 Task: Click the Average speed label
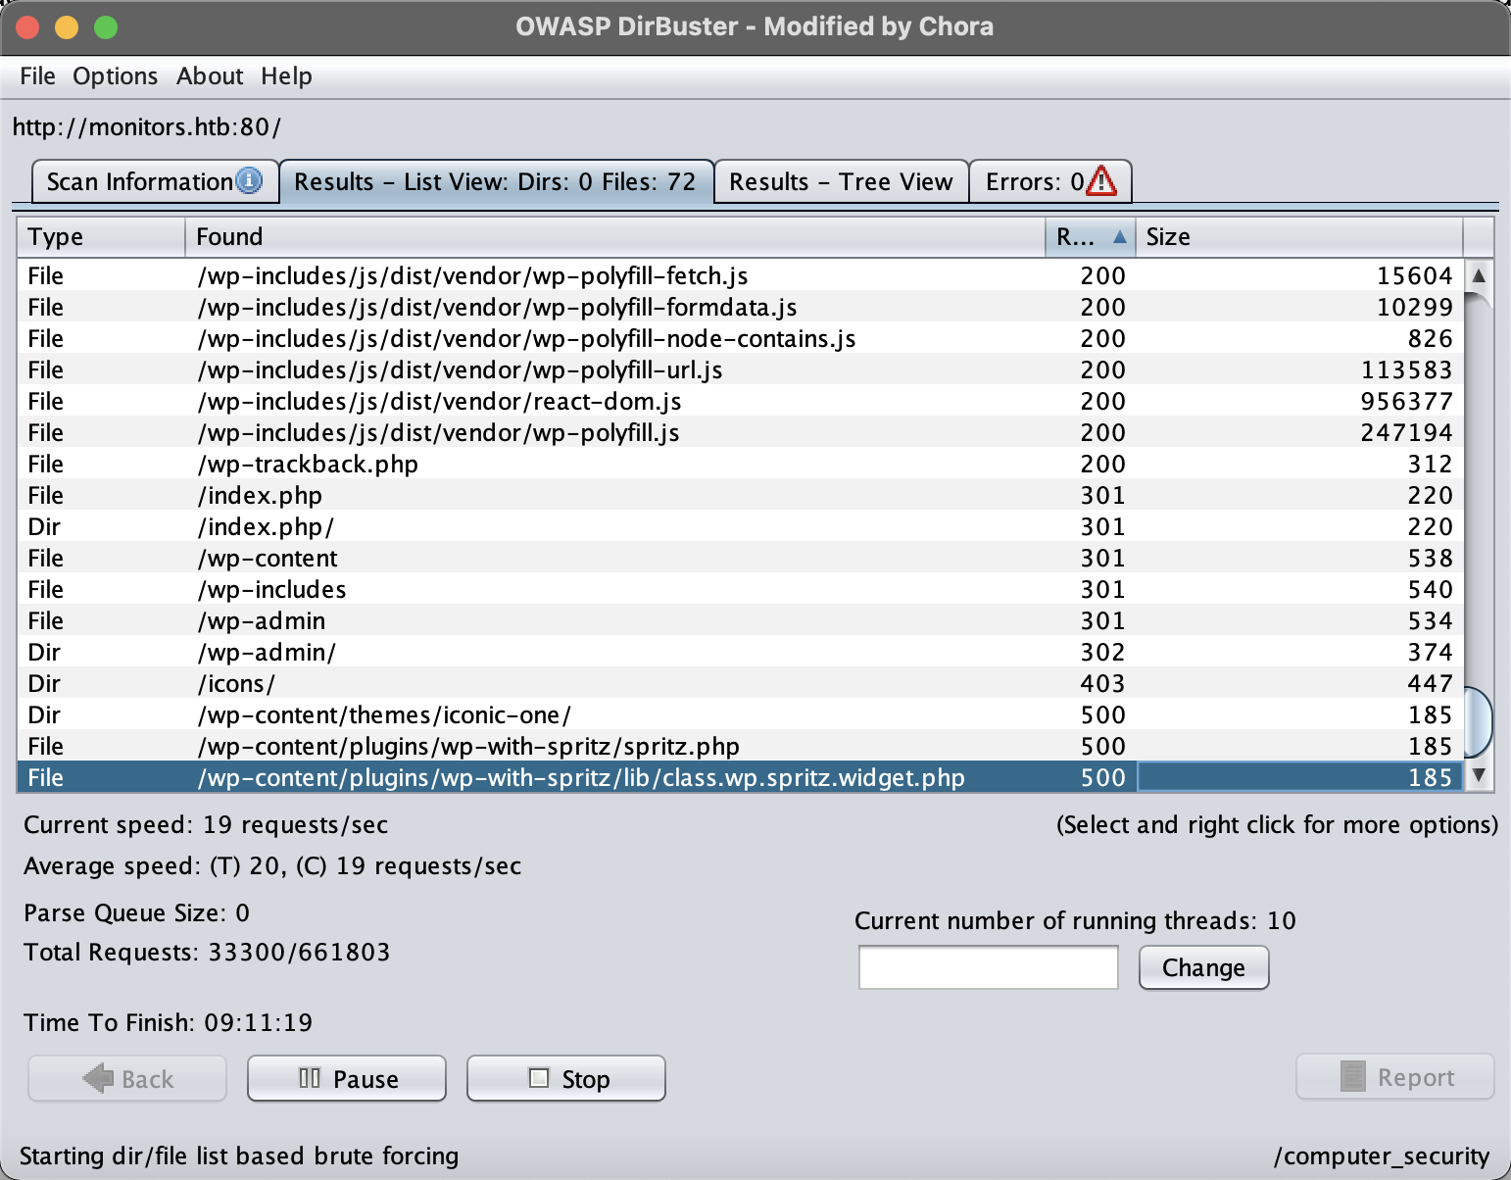pos(272,865)
